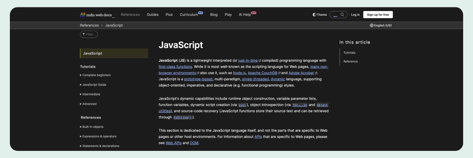The height and width of the screenshot is (158, 473).
Task: Click the Log in link
Action: point(355,15)
